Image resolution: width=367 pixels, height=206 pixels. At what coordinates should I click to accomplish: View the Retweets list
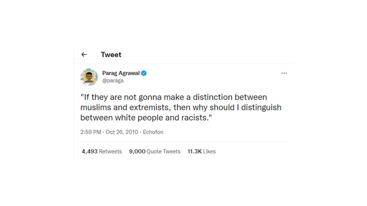pyautogui.click(x=110, y=151)
